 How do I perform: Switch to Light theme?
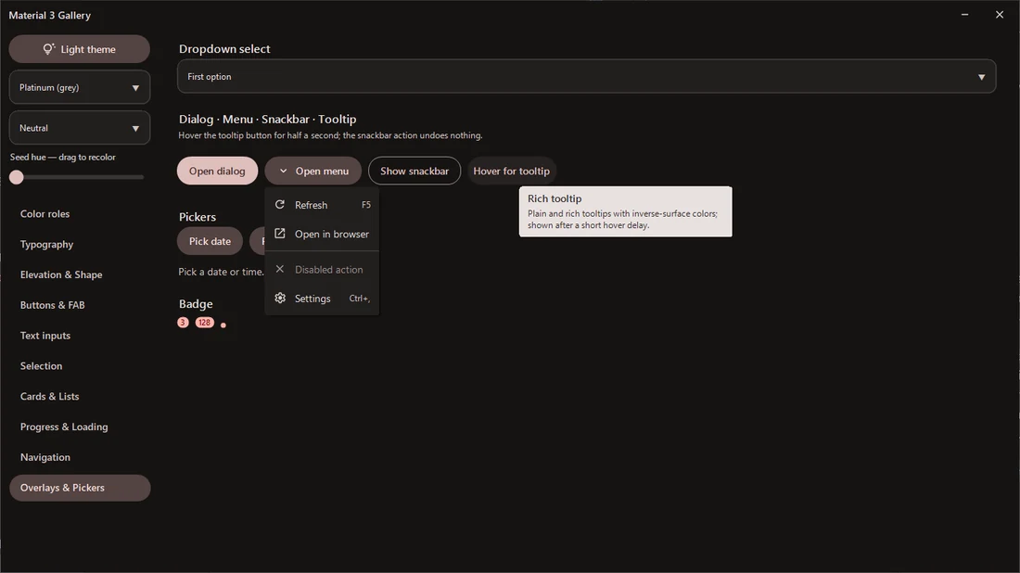[80, 49]
